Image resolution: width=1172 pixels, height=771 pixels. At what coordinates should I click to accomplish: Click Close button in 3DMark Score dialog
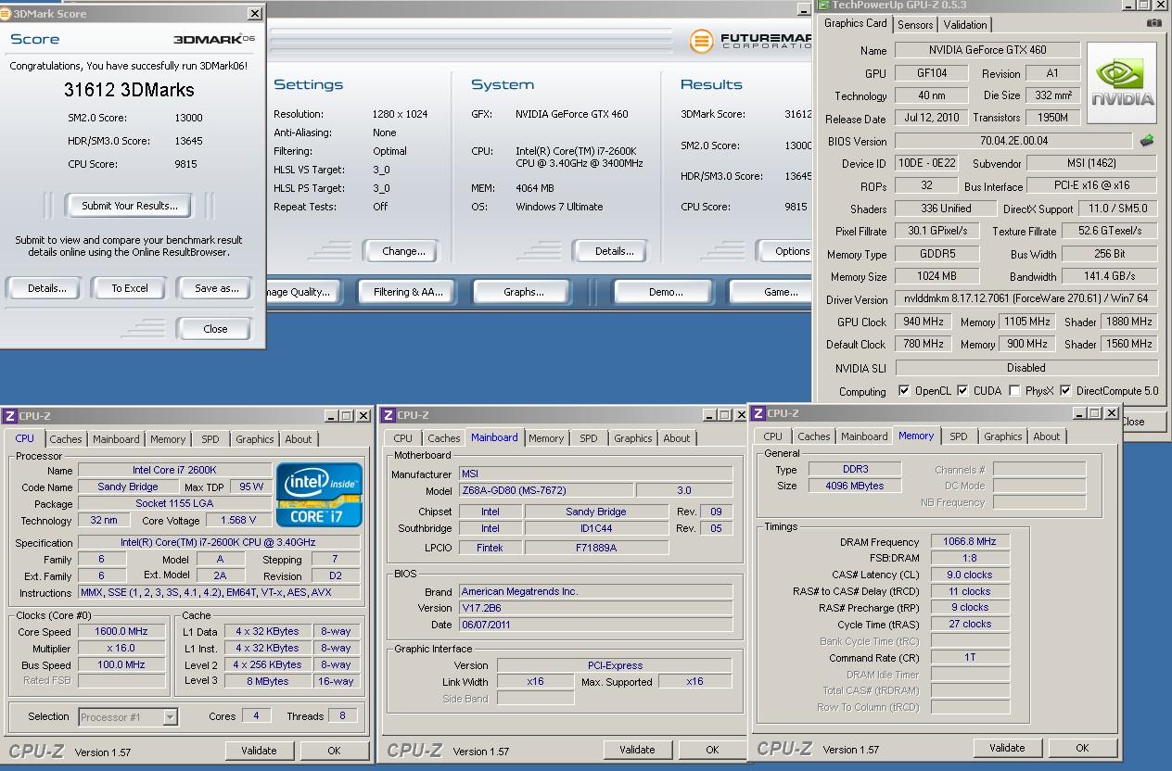pos(215,329)
